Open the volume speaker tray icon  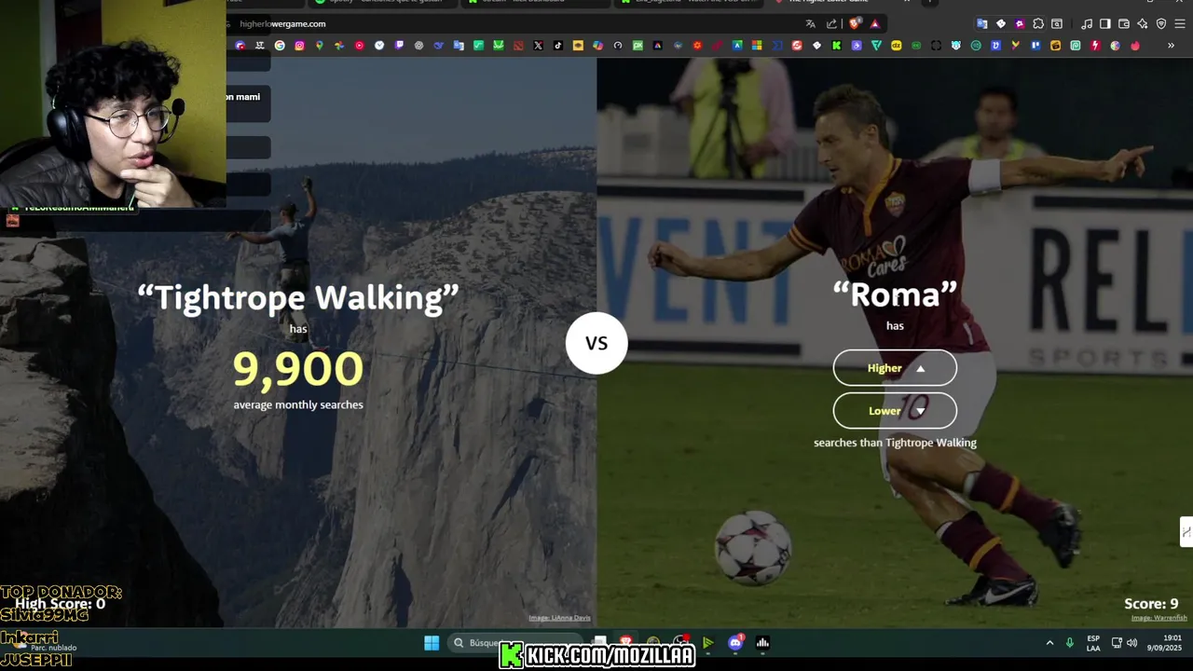[x=1132, y=643]
